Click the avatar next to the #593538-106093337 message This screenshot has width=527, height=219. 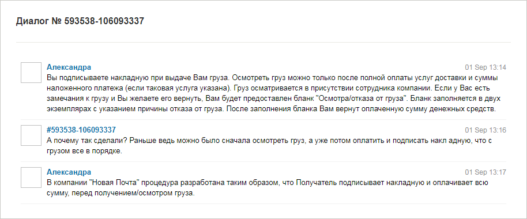(31, 135)
